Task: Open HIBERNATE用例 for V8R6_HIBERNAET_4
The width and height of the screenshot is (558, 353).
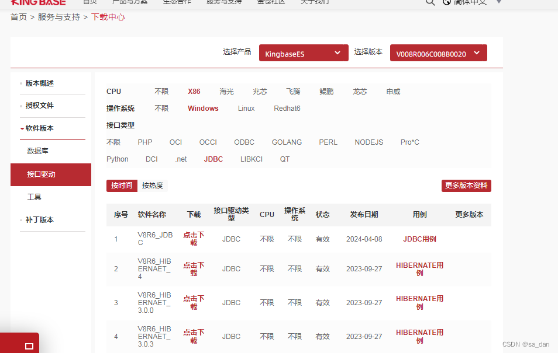Action: click(x=419, y=269)
